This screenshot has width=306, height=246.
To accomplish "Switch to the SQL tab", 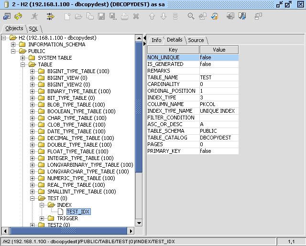I will pyautogui.click(x=33, y=29).
